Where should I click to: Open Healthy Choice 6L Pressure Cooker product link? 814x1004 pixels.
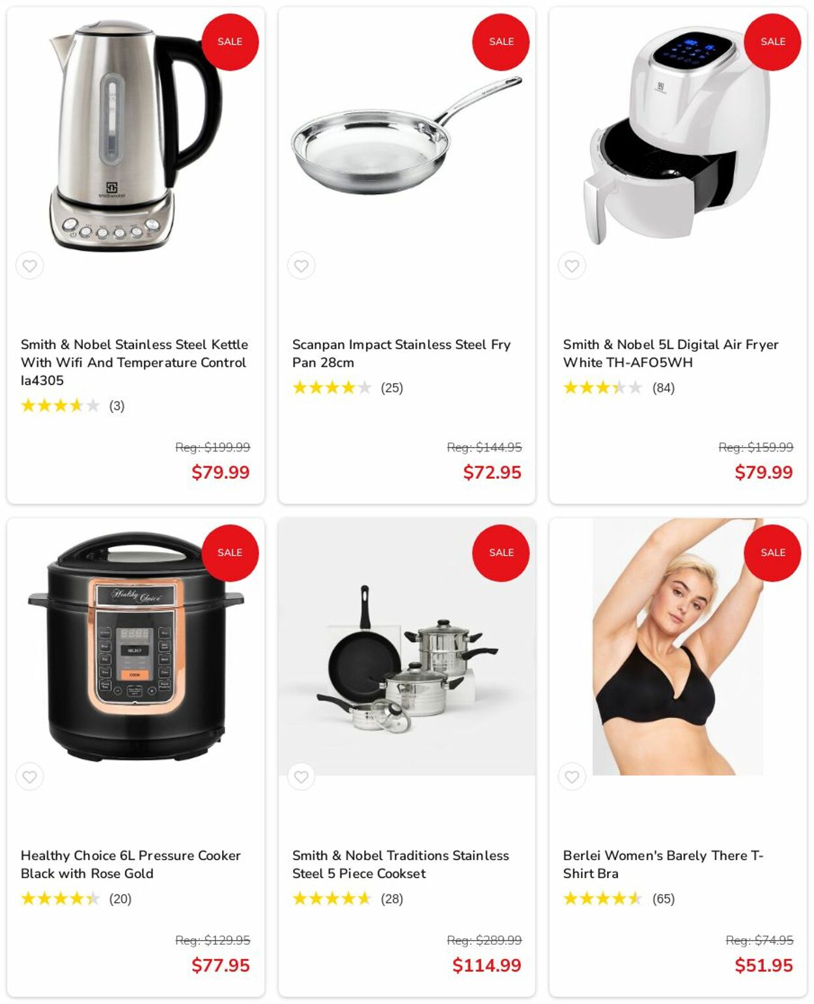131,864
